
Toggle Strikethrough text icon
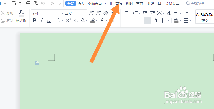click(58, 21)
